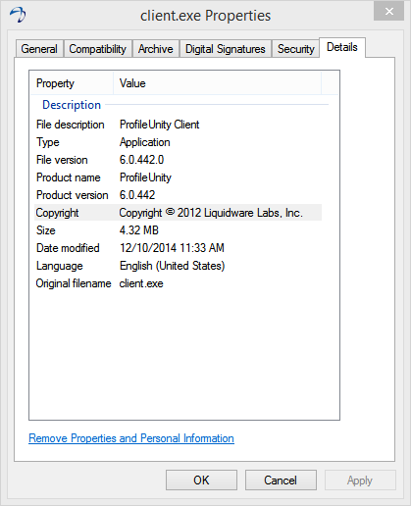
Task: Click the Liquidware Labs copyright value
Action: (x=211, y=213)
